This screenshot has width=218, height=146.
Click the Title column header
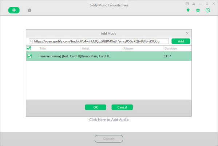pyautogui.click(x=43, y=48)
